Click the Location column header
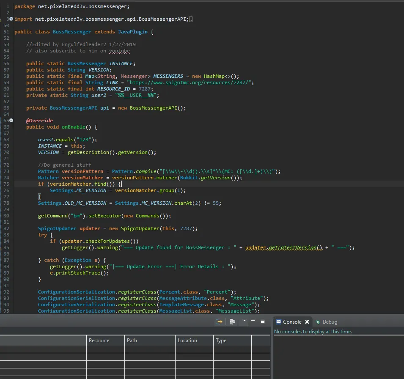404x379 pixels. (187, 341)
